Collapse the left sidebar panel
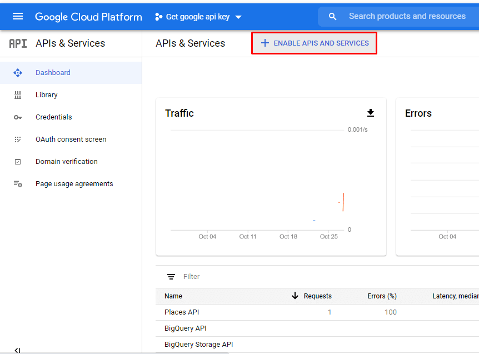This screenshot has height=354, width=479. (x=17, y=350)
